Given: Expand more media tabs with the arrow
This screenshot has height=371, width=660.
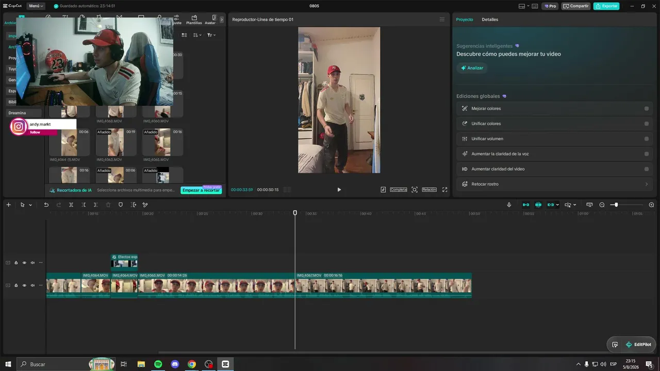Looking at the screenshot, I should coord(222,20).
